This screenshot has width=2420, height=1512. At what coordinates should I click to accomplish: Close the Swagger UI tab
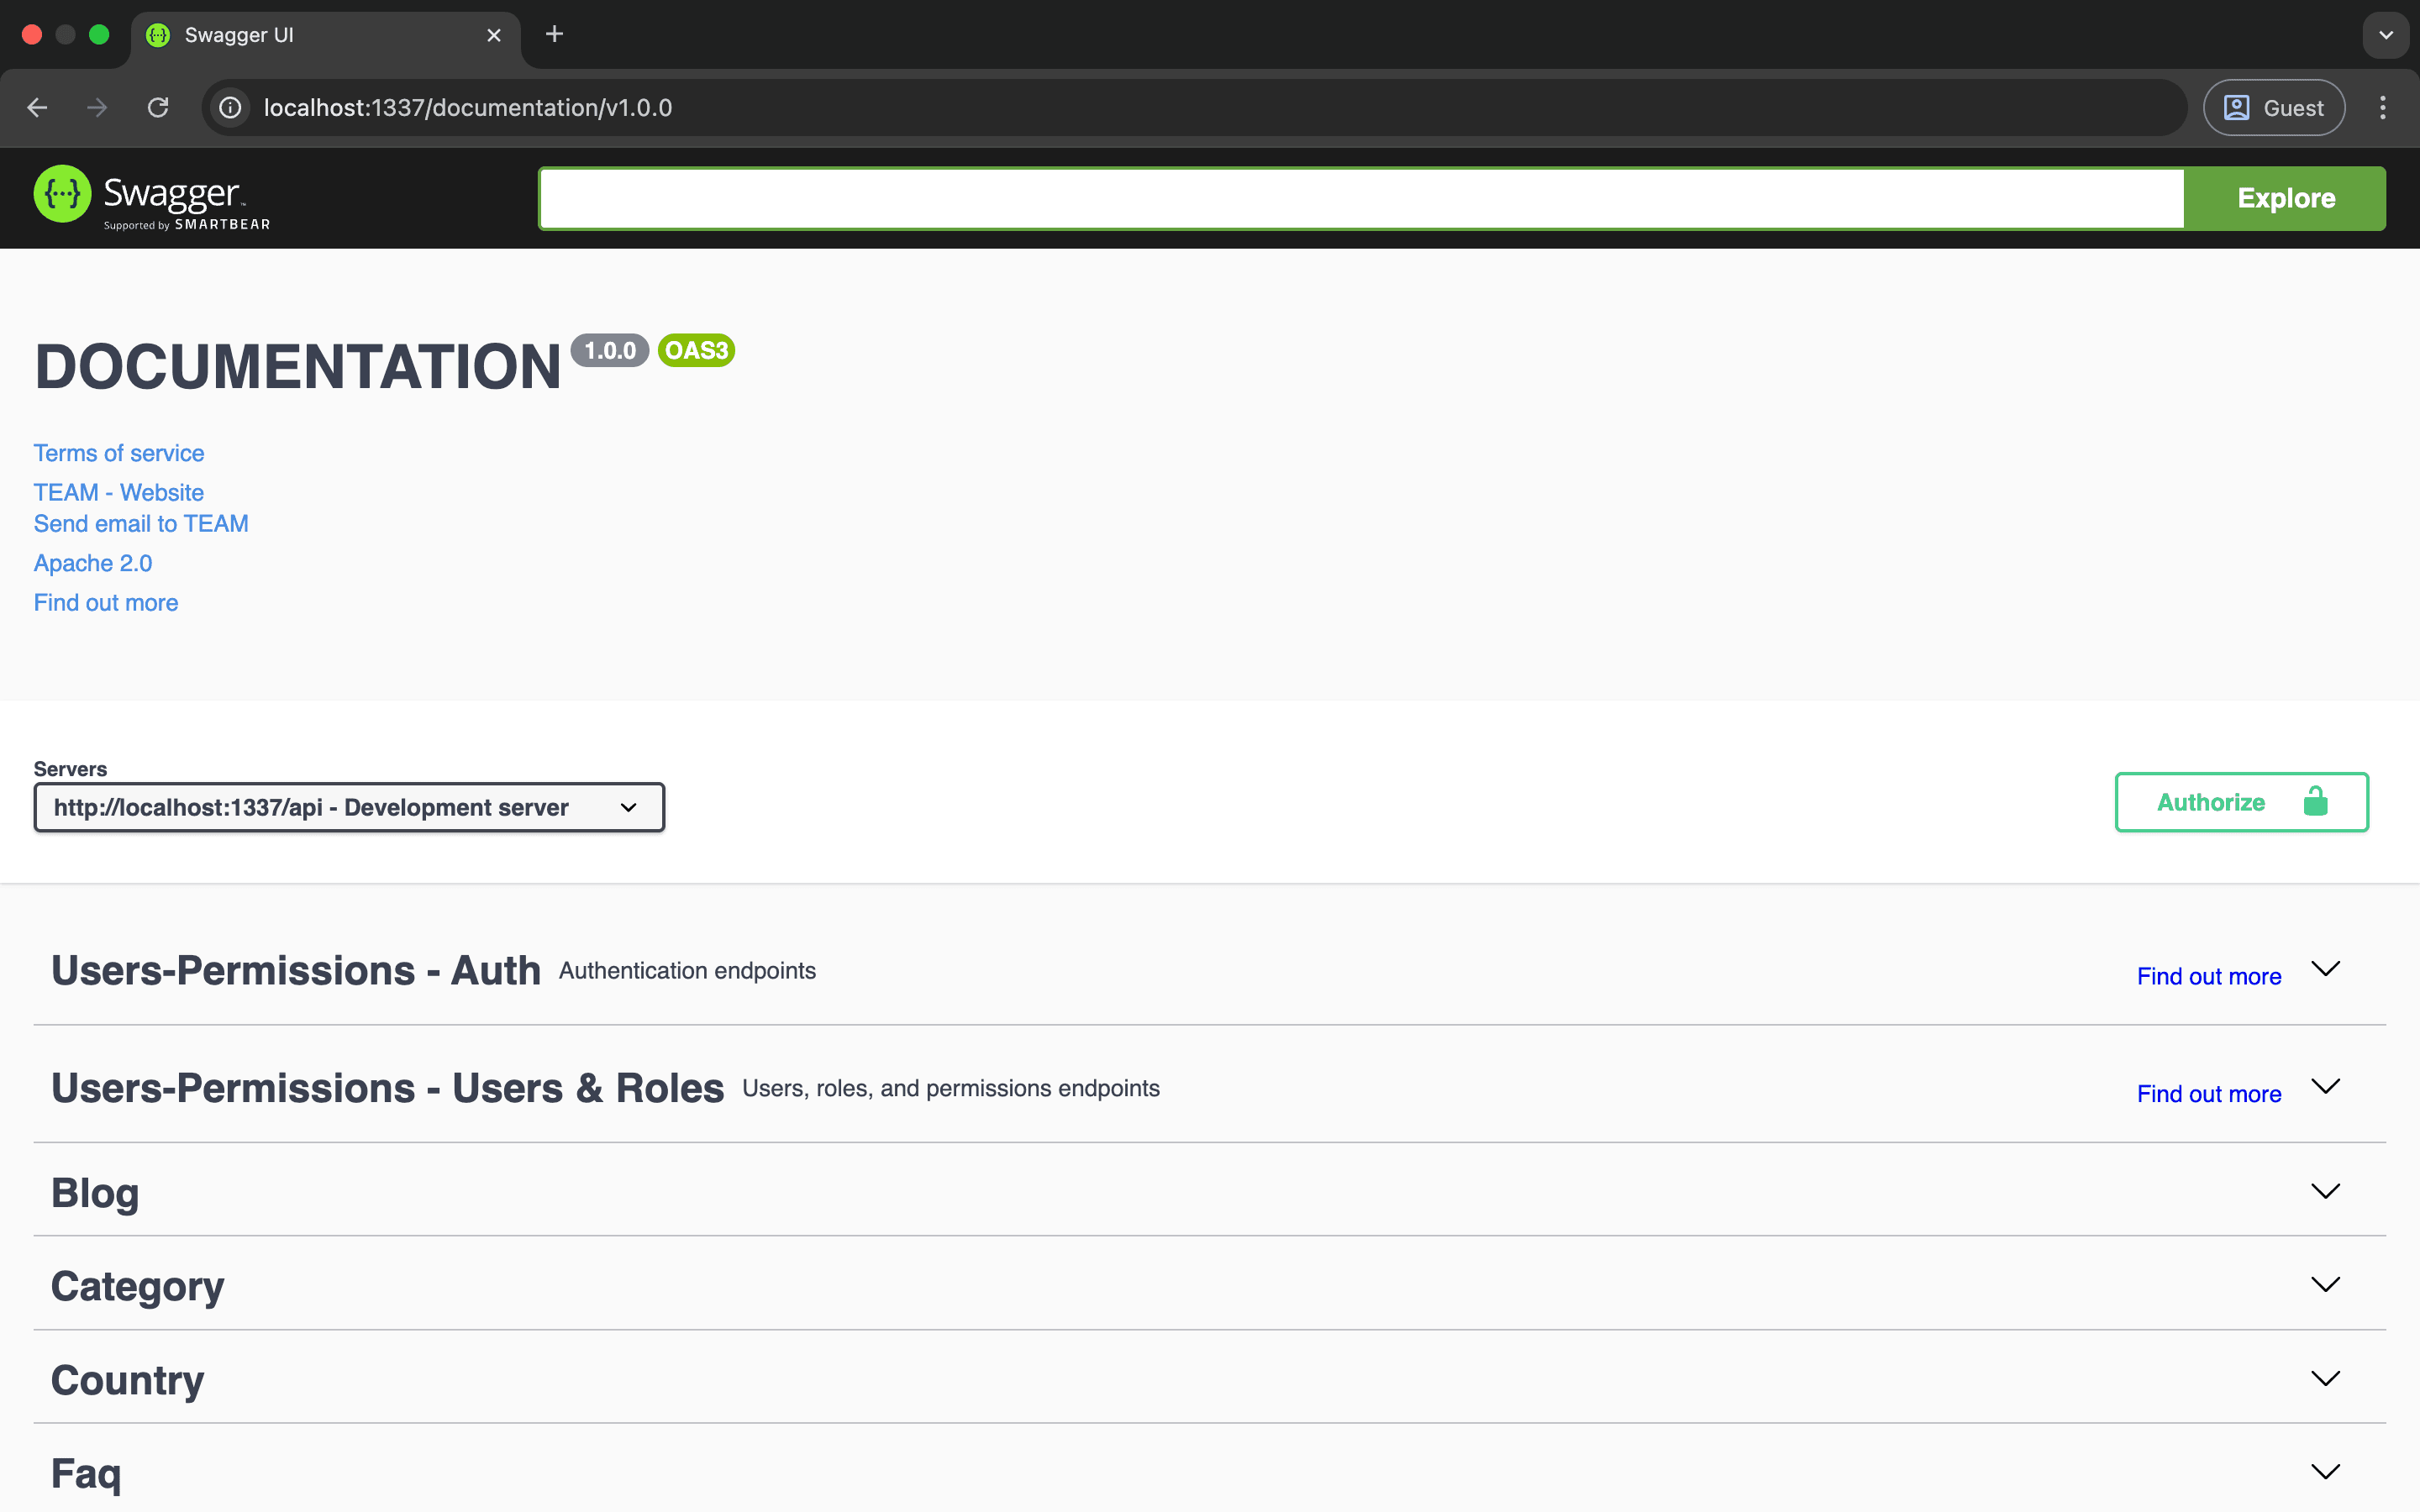pos(494,35)
